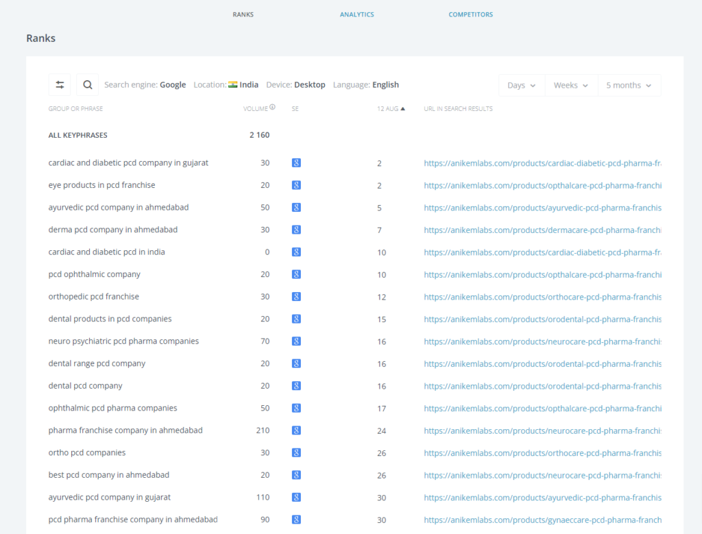Click the India flag icon
702x534 pixels.
[x=233, y=84]
